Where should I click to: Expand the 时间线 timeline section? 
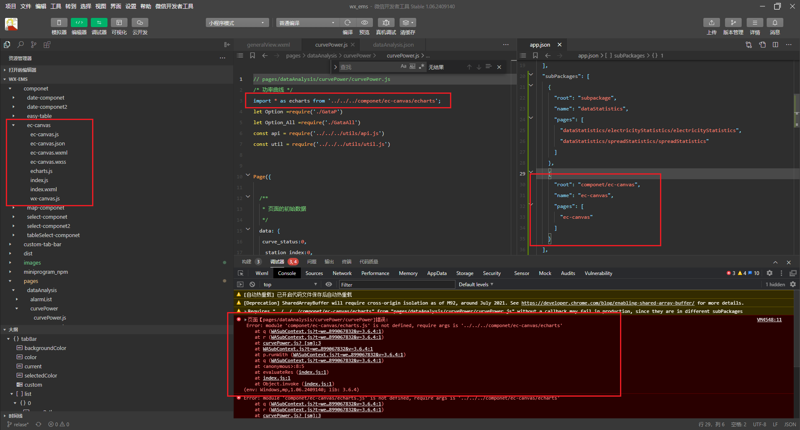[15, 416]
